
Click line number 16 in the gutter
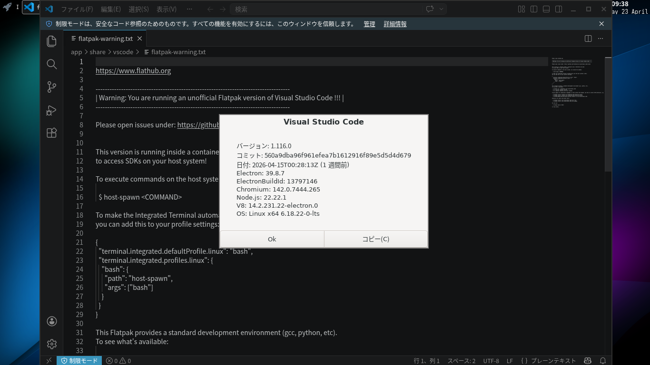(79, 197)
